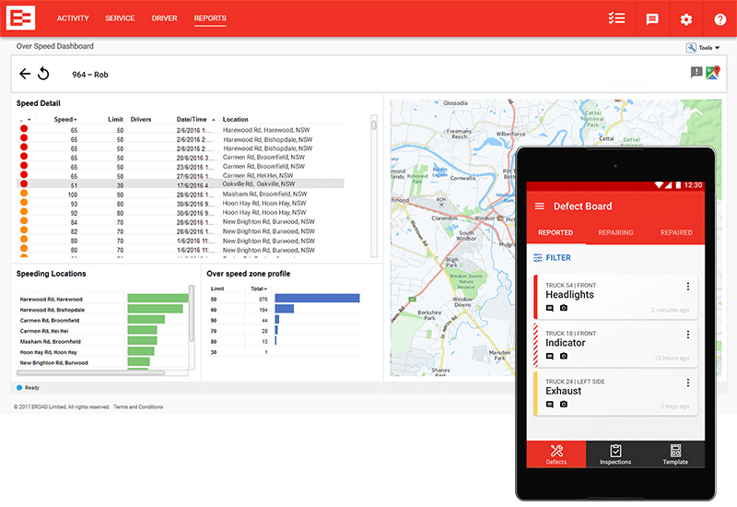Click the refresh circular arrow icon

pyautogui.click(x=43, y=74)
